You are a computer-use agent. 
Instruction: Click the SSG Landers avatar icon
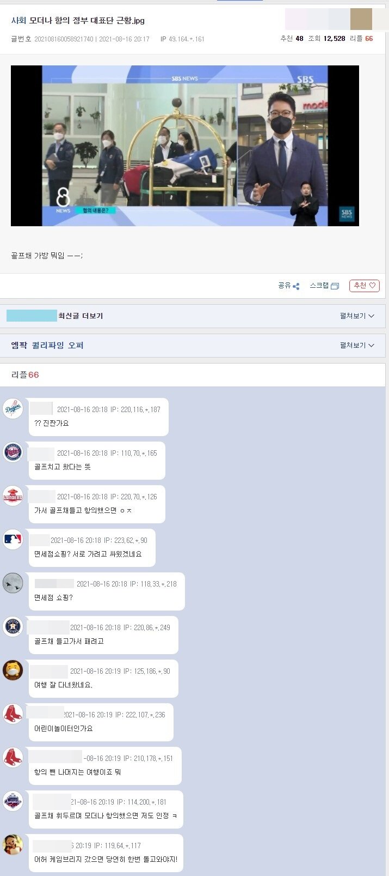coord(13,496)
